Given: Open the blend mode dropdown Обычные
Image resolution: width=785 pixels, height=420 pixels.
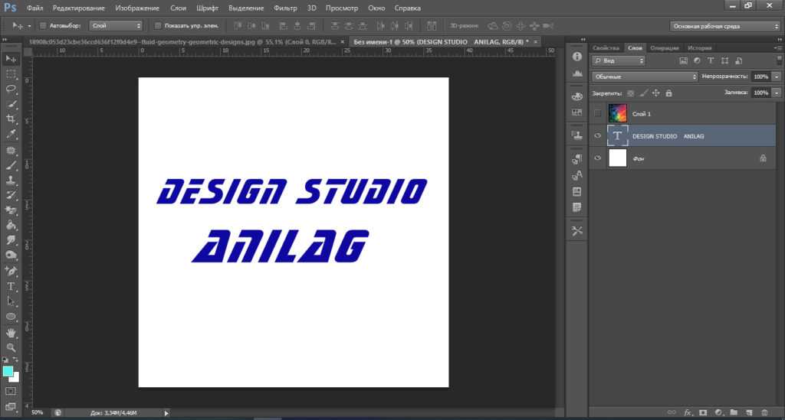Looking at the screenshot, I should click(644, 77).
